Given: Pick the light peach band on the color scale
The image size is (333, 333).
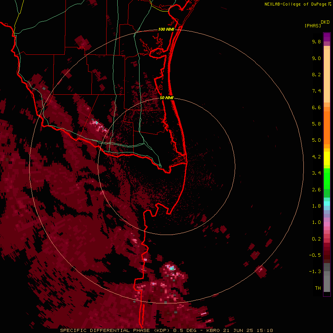Looking at the screenshot, I should (x=327, y=76).
